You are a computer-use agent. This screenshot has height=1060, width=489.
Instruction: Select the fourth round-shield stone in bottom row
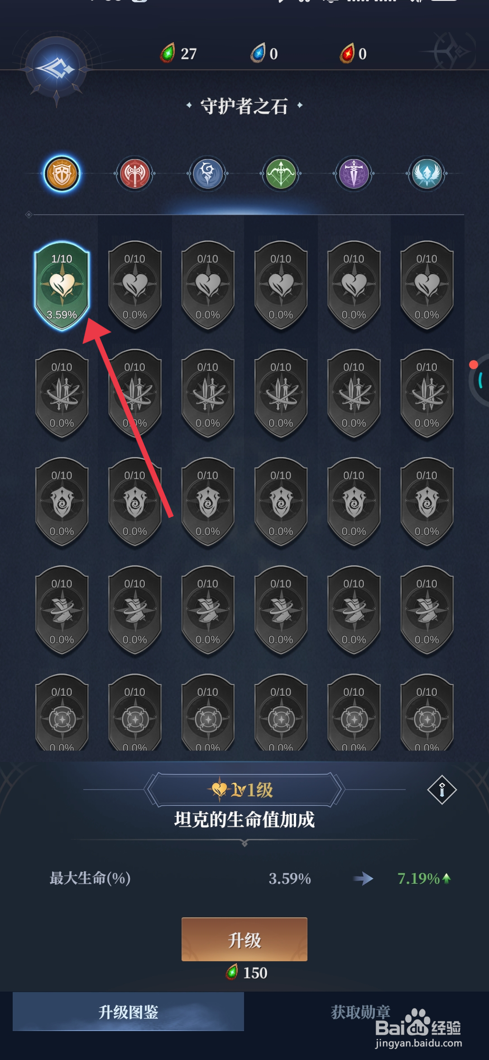tap(281, 713)
